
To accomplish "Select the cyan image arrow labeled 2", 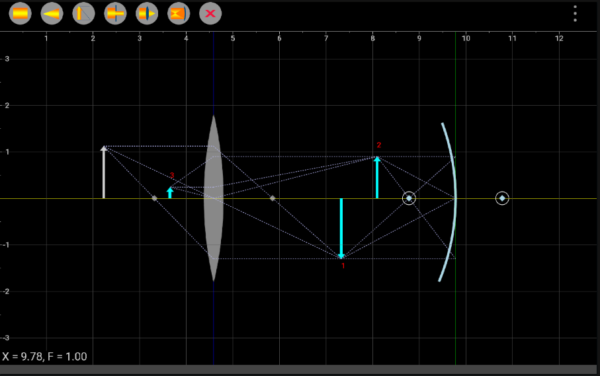I will point(377,177).
